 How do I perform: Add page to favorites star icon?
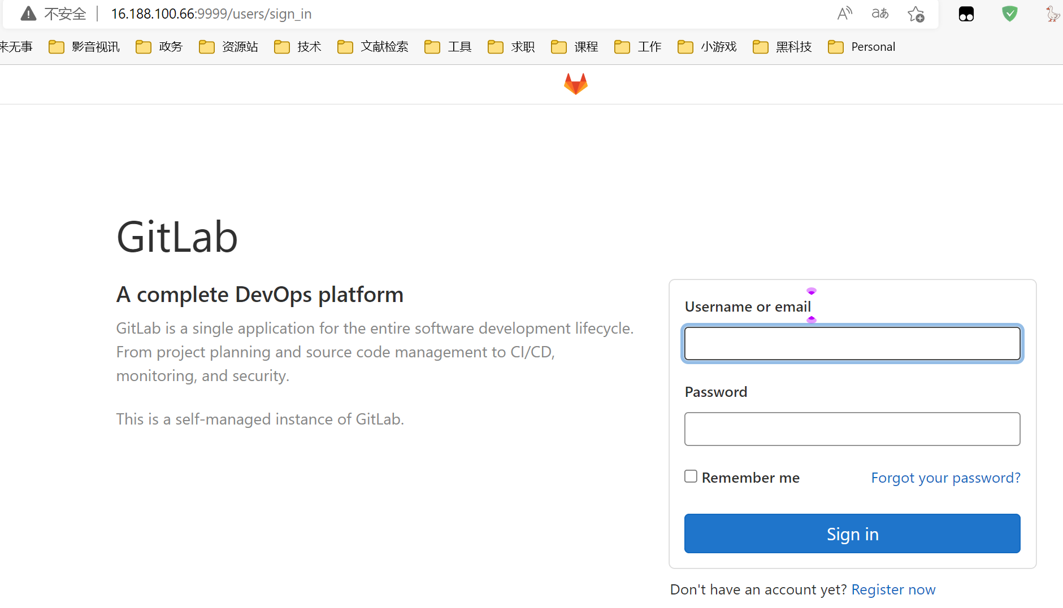pos(916,14)
